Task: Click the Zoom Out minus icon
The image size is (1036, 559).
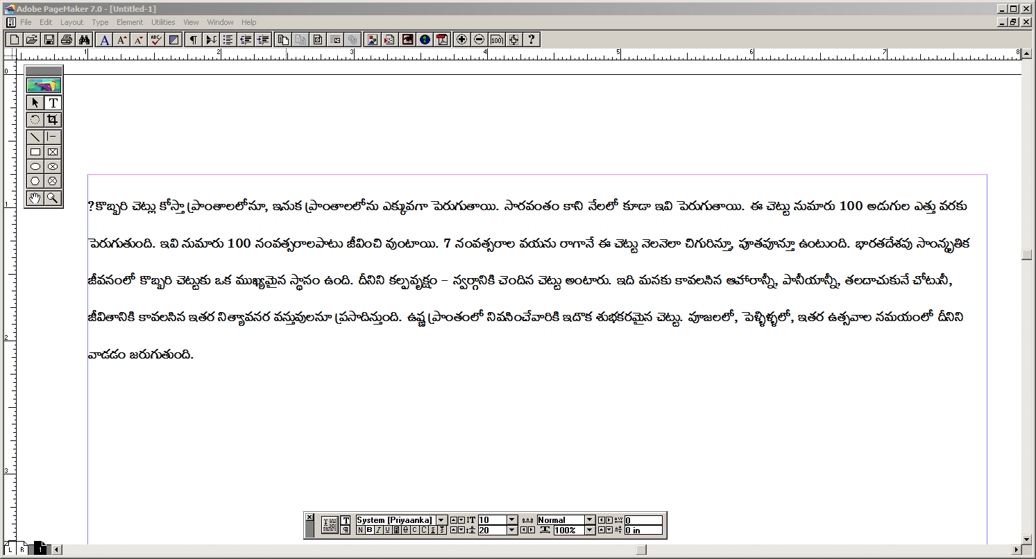Action: pos(479,40)
